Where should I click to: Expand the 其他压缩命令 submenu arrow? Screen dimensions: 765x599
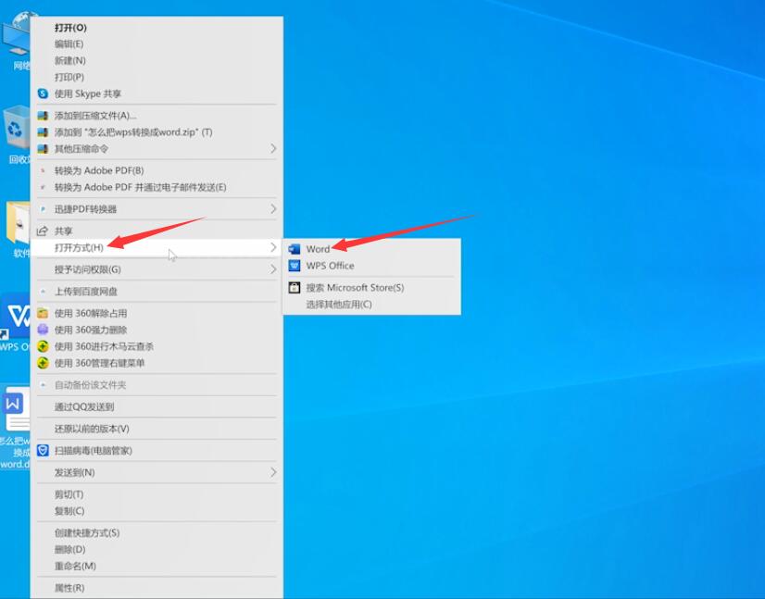pos(273,148)
